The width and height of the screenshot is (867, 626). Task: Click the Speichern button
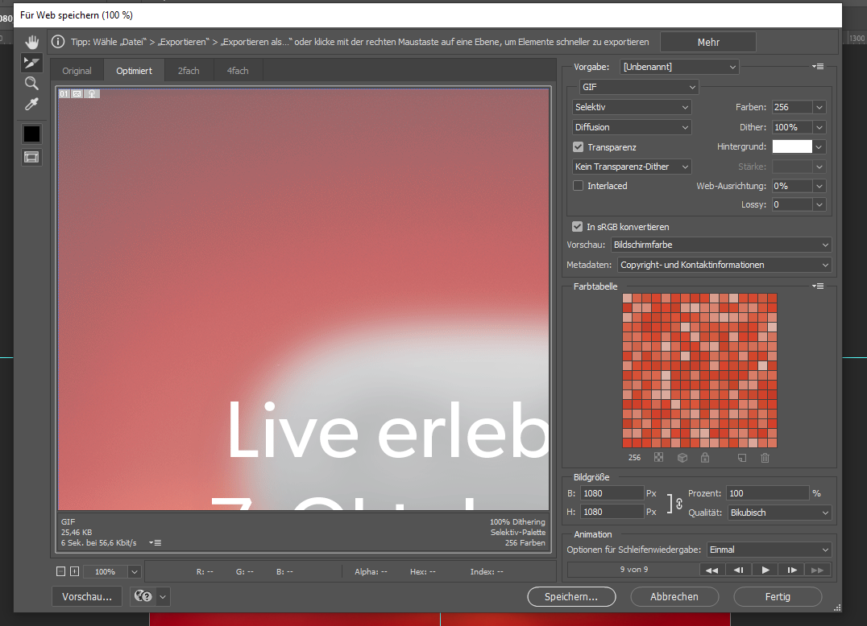pyautogui.click(x=571, y=596)
